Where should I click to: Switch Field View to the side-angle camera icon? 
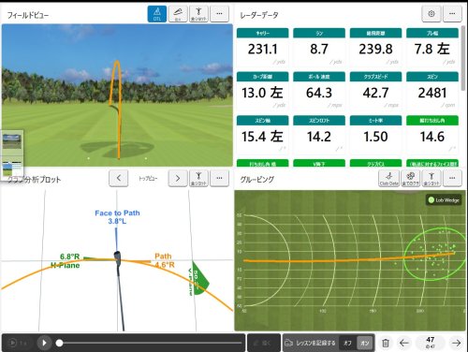178,14
